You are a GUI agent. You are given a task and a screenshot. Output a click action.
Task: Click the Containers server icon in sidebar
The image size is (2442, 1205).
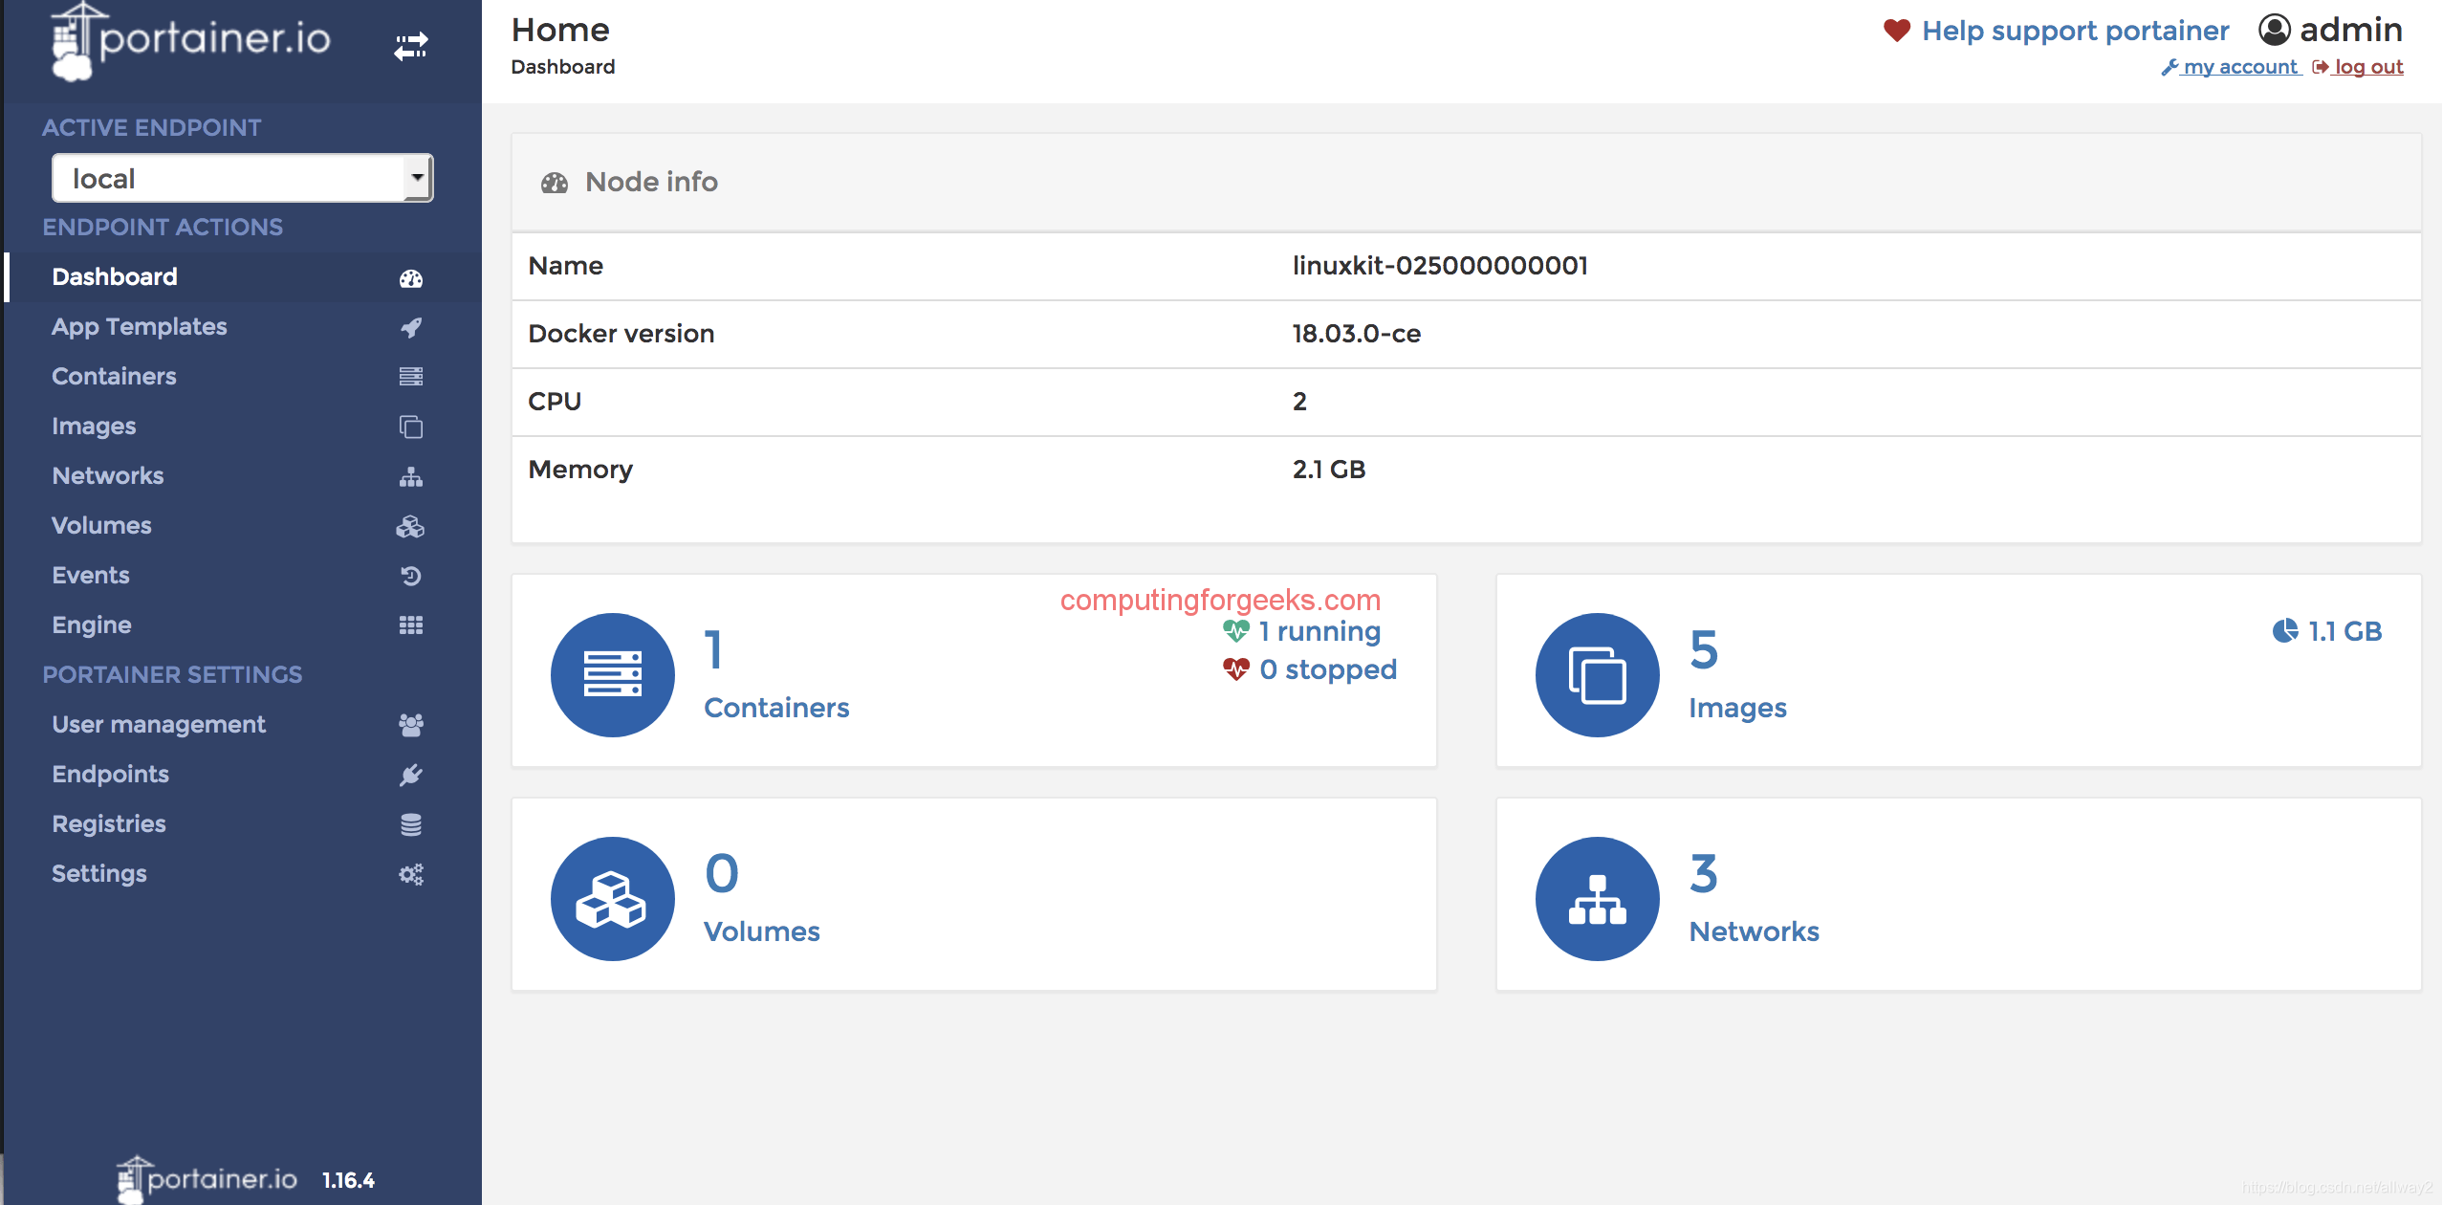(x=411, y=377)
